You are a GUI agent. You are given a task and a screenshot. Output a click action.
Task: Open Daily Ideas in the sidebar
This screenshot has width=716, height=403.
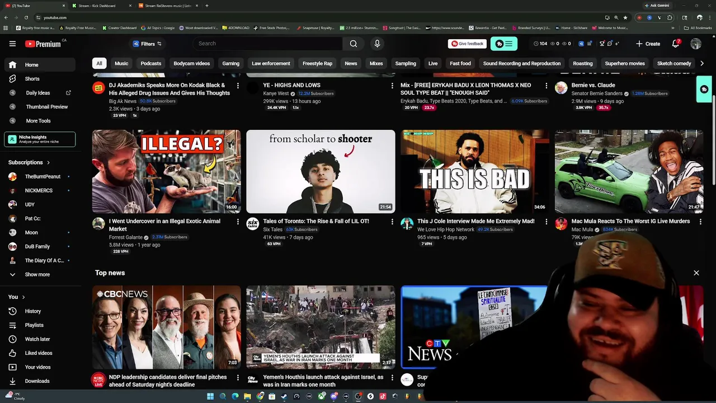click(x=38, y=93)
